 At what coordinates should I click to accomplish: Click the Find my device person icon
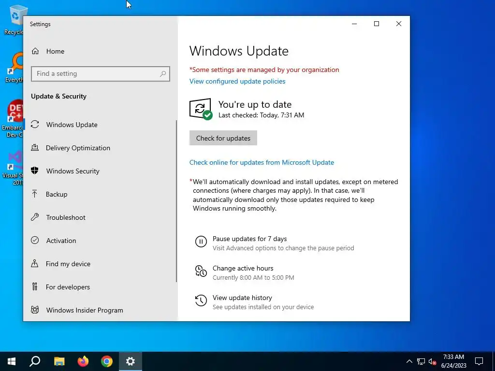(35, 263)
